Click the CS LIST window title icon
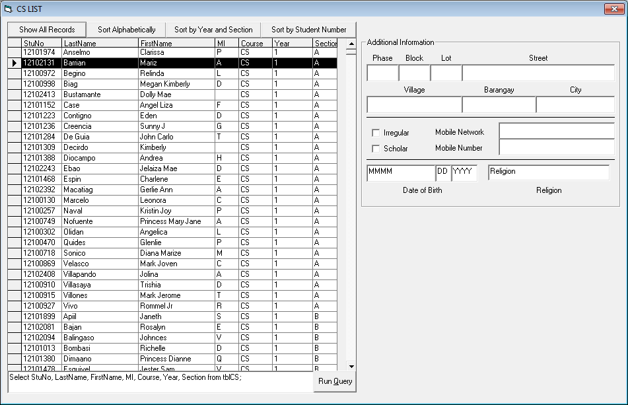Screen dimensions: 628x405 tap(8, 9)
